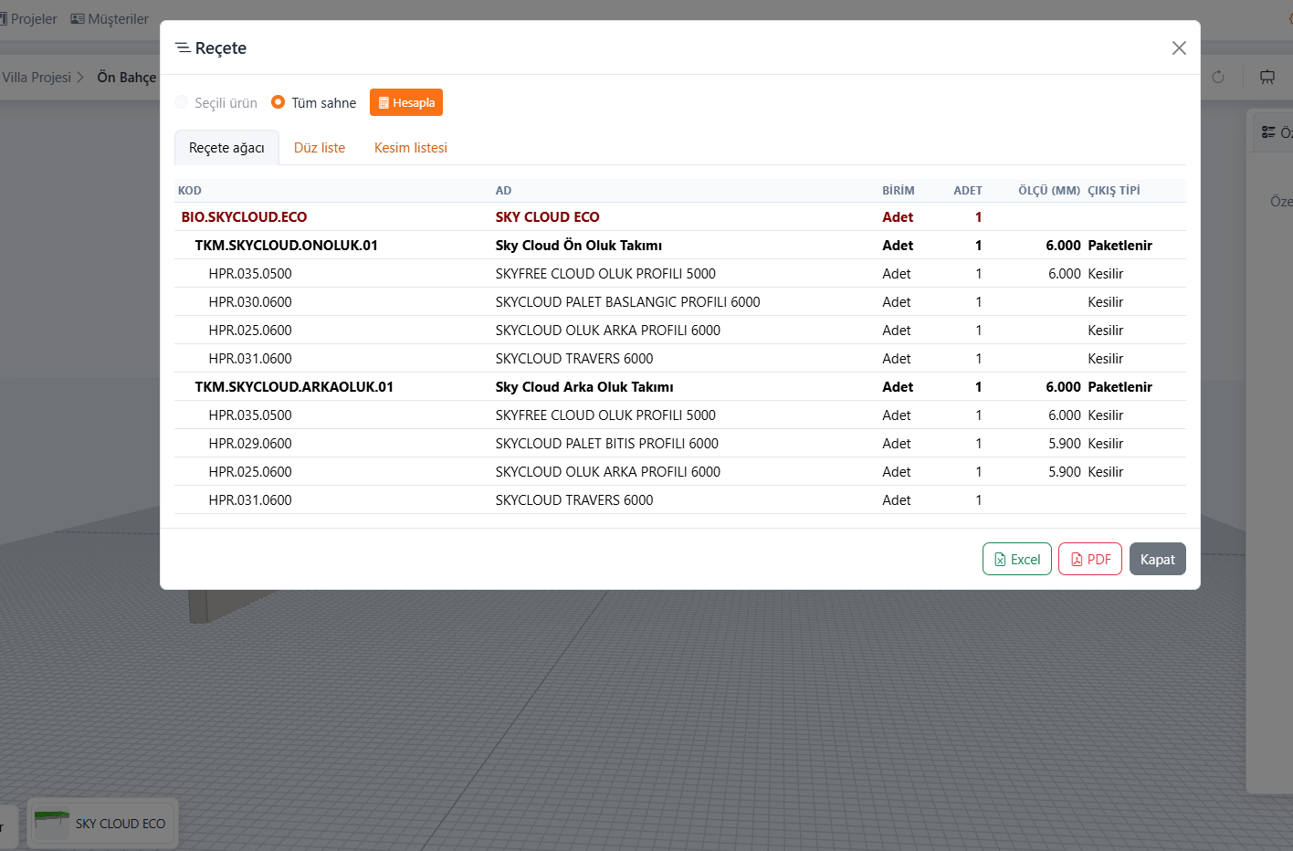Viewport: 1293px width, 851px height.
Task: Open the 'Kesim listesi' tab
Action: [411, 148]
